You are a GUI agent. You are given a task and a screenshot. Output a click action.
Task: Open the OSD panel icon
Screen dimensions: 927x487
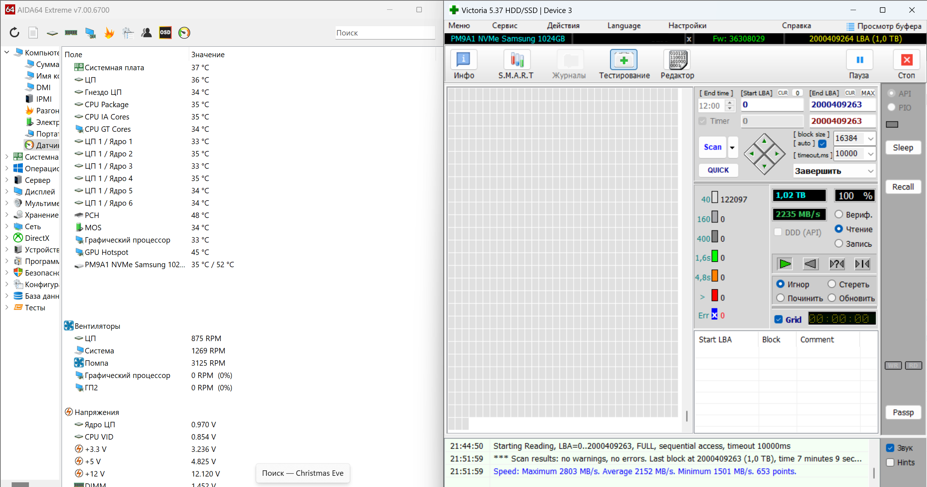(165, 33)
